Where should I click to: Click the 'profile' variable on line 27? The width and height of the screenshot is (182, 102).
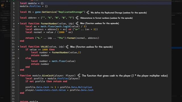(39, 78)
